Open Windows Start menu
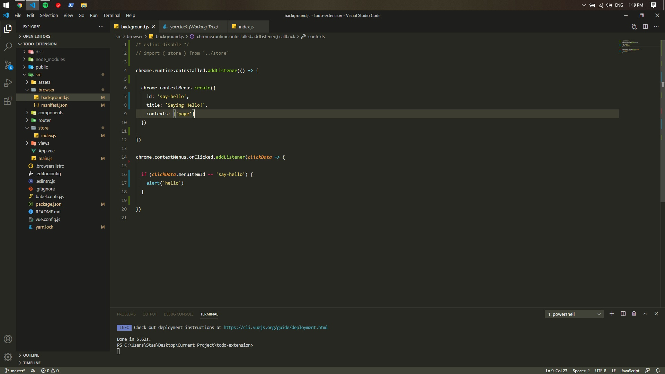Viewport: 665px width, 374px height. click(6, 5)
